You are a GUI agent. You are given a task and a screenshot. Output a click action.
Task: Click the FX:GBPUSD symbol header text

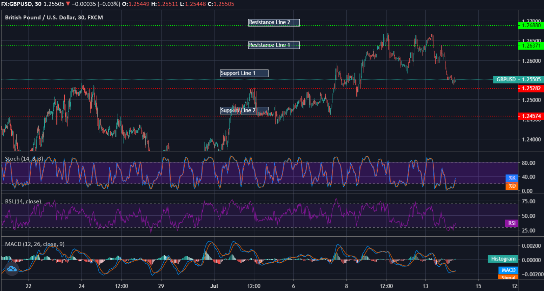point(17,4)
